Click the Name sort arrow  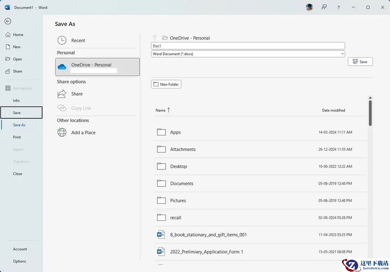click(x=168, y=110)
